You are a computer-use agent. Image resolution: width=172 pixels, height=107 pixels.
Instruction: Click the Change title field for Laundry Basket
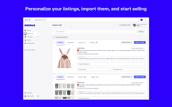[111, 93]
